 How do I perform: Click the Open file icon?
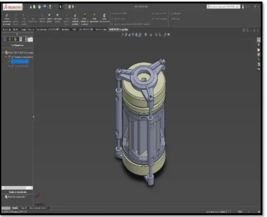click(x=40, y=7)
